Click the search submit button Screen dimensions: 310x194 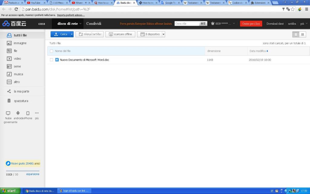[203, 24]
